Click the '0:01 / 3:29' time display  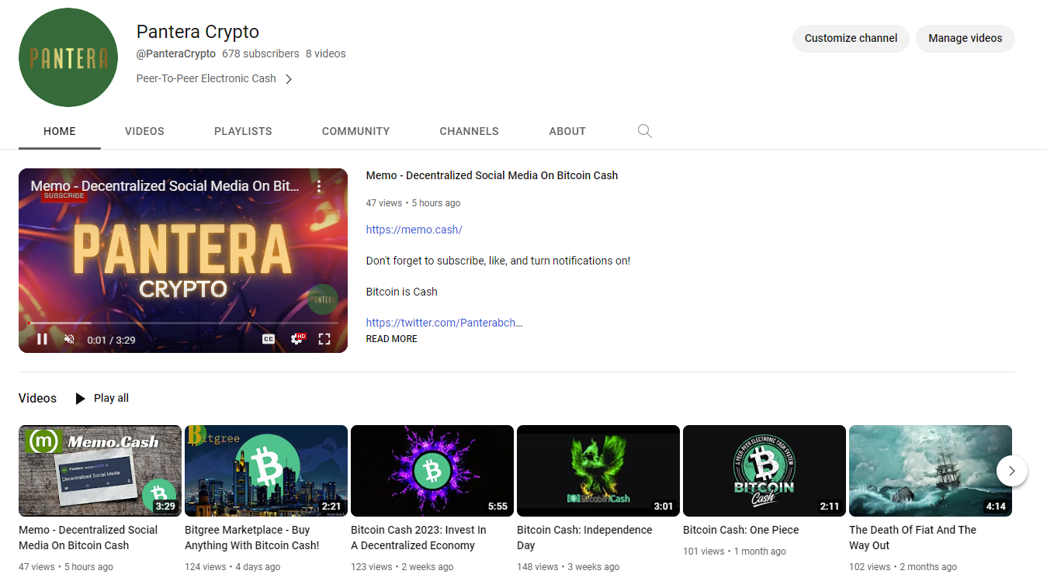tap(111, 340)
